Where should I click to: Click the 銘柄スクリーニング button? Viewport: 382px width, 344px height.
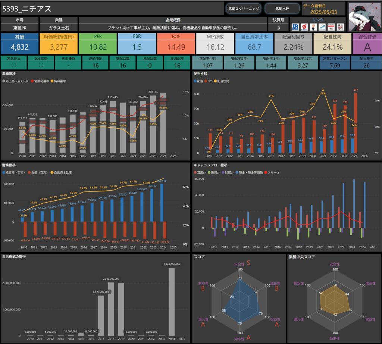243,9
